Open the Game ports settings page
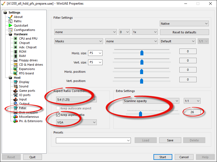 pos(27,91)
